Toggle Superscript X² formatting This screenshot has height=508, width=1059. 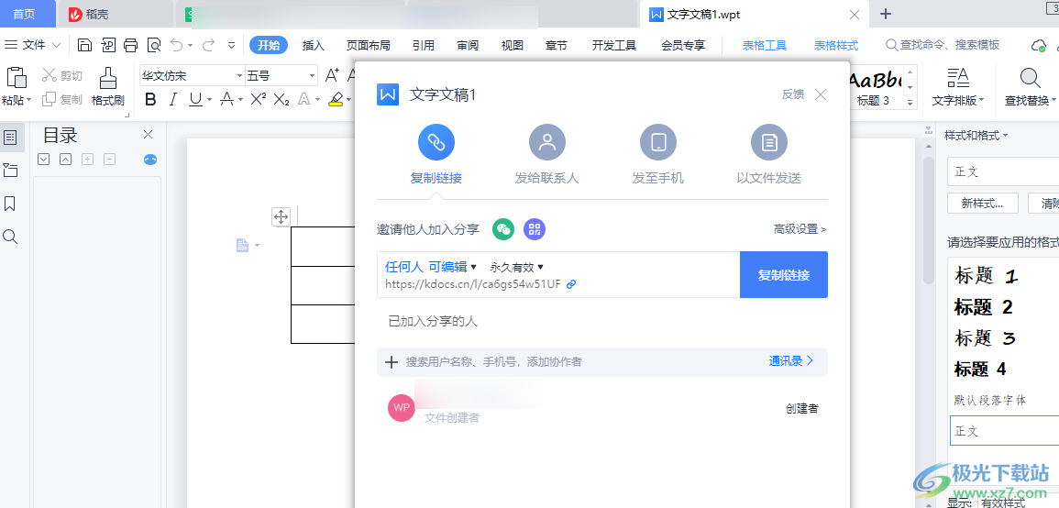(258, 100)
